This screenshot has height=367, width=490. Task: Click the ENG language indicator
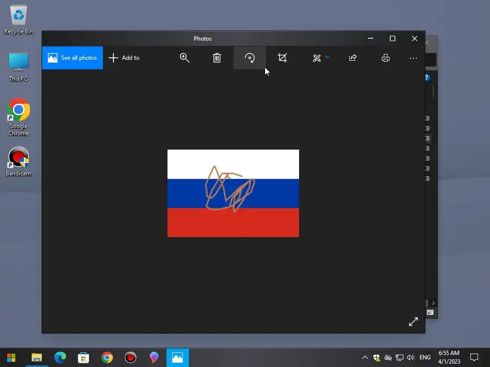(425, 357)
